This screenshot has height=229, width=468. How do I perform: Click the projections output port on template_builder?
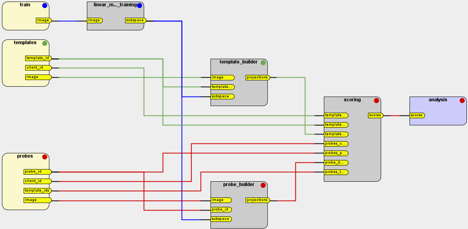(x=257, y=77)
